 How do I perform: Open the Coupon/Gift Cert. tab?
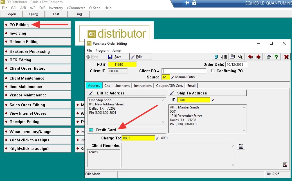point(169,85)
